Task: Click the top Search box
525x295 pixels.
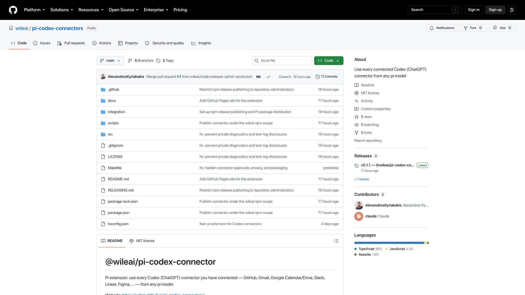Action: tap(435, 10)
